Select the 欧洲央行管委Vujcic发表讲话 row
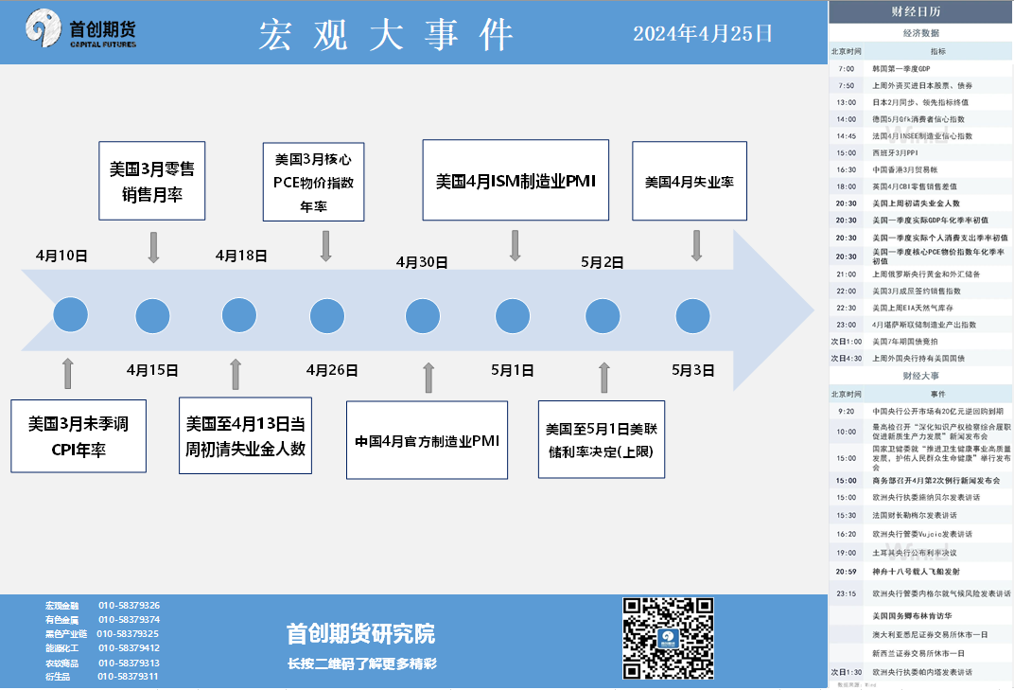 920,535
